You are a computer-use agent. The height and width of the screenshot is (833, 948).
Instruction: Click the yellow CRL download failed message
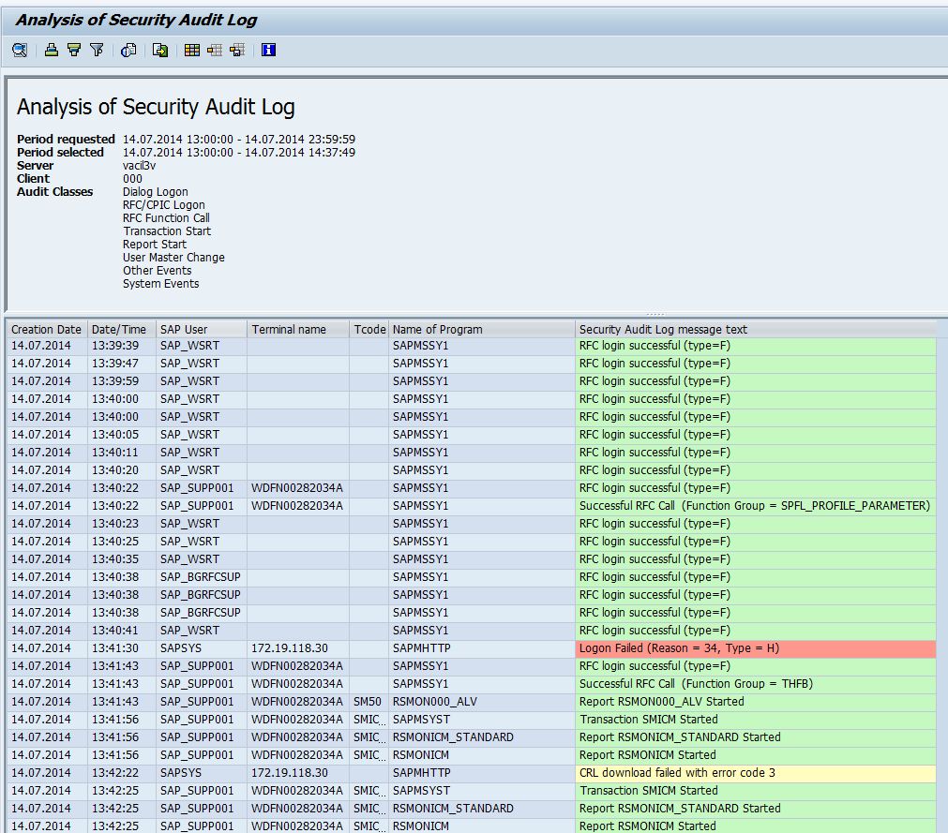756,773
